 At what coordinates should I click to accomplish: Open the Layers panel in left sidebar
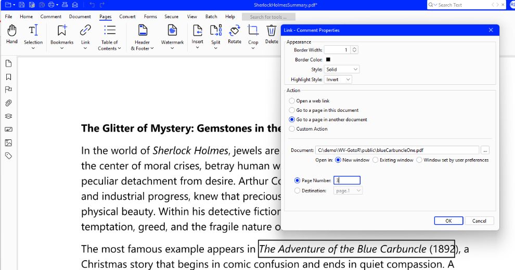tap(8, 117)
